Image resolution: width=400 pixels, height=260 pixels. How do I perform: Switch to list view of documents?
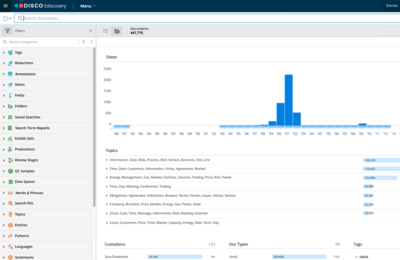click(105, 31)
